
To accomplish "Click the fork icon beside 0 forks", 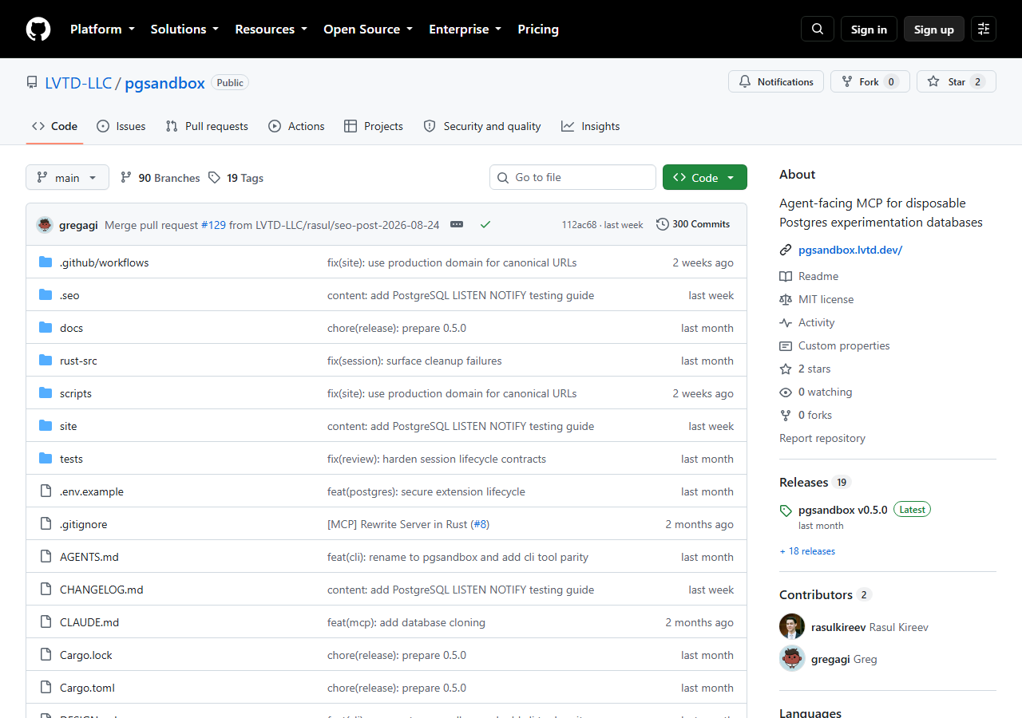I will [x=786, y=415].
